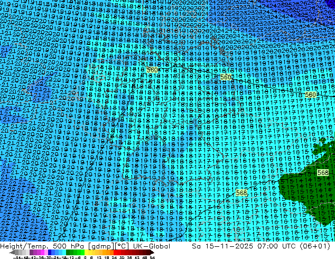
Task: Click the "Height/Temp. 500 hPa" title text
Action: coord(43,246)
